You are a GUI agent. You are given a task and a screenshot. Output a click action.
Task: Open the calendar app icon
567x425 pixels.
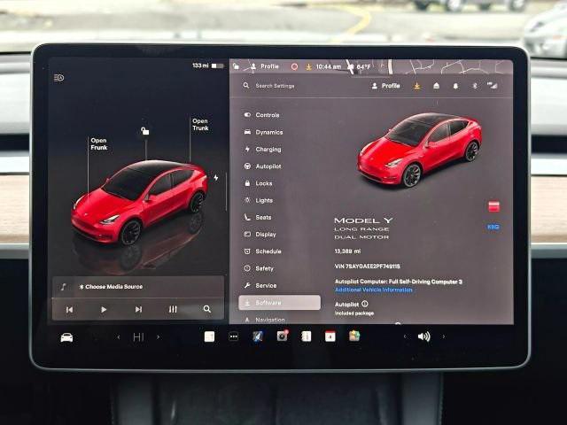[x=330, y=336]
